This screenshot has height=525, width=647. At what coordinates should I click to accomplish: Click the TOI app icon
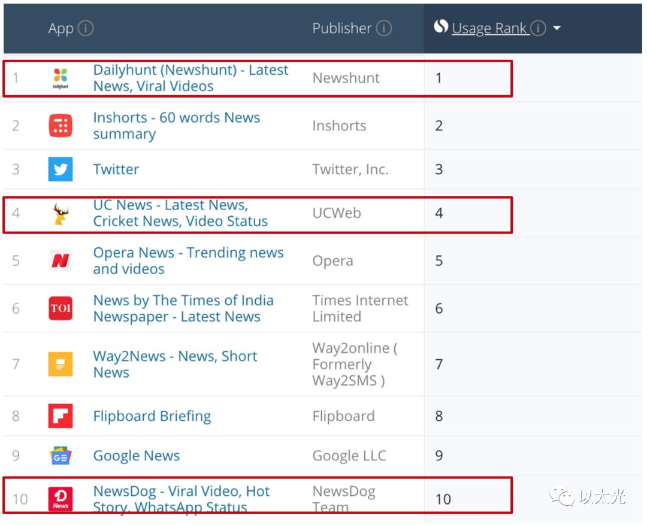point(61,308)
